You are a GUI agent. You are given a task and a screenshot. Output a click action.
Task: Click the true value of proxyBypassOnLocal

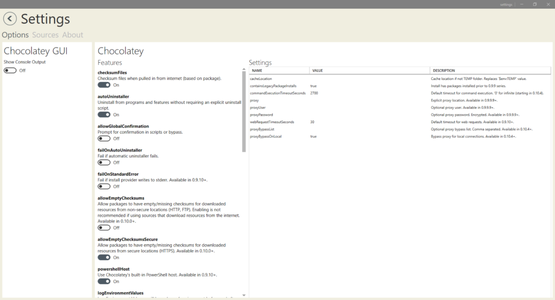313,137
